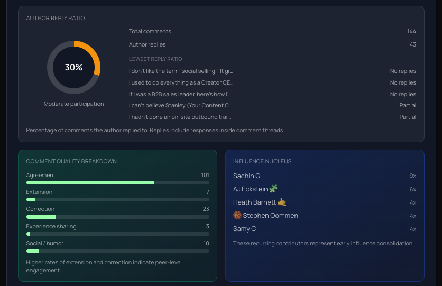
Task: Click the Social / humor count 10
Action: pyautogui.click(x=206, y=243)
